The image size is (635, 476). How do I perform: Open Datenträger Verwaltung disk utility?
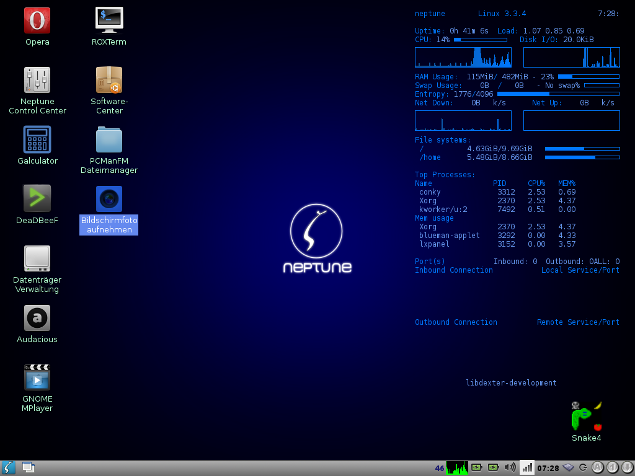[x=37, y=258]
